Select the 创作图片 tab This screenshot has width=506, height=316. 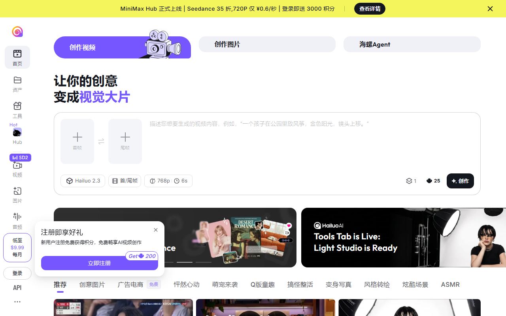267,44
